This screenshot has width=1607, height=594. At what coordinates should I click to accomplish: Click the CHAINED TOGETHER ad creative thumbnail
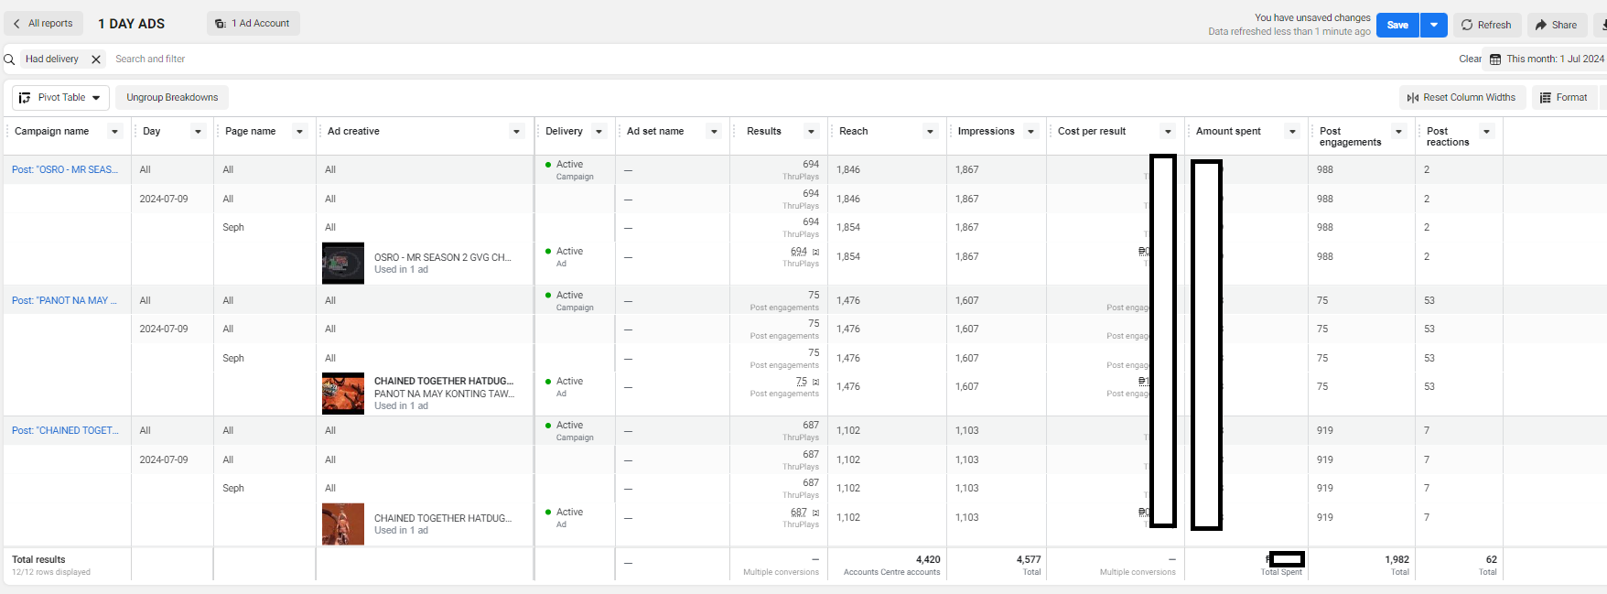point(343,524)
